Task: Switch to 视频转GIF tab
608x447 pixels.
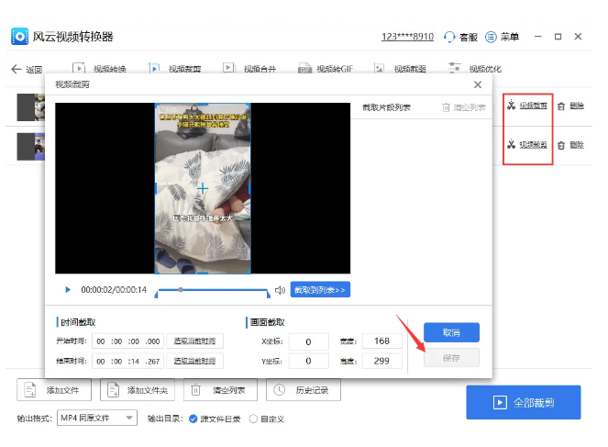Action: pos(326,69)
